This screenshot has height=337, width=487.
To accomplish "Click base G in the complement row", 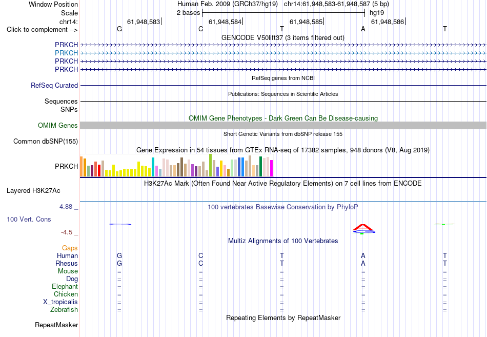I will pos(119,29).
